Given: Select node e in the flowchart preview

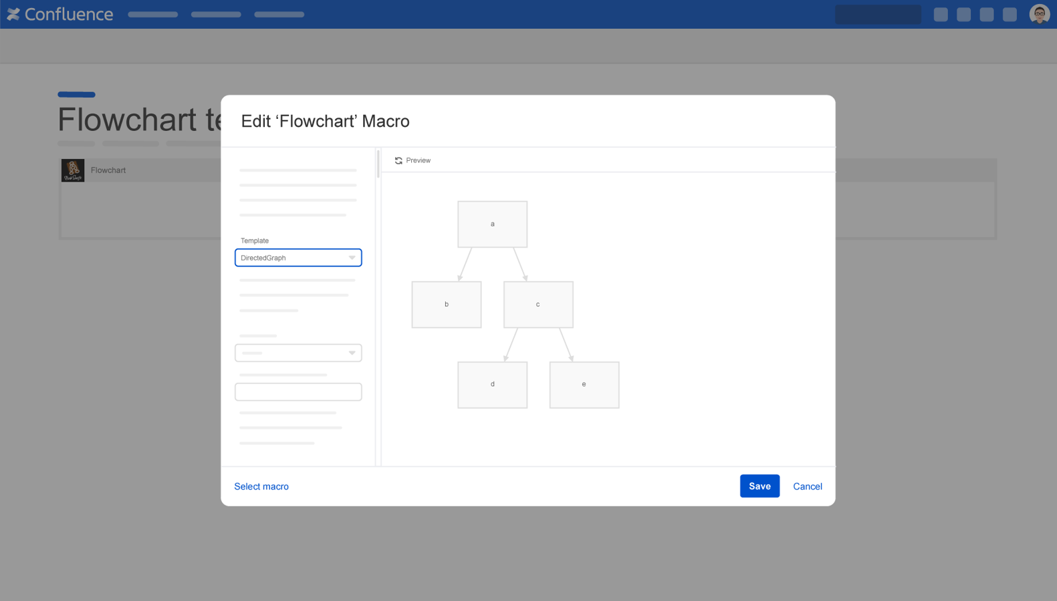Looking at the screenshot, I should [584, 385].
